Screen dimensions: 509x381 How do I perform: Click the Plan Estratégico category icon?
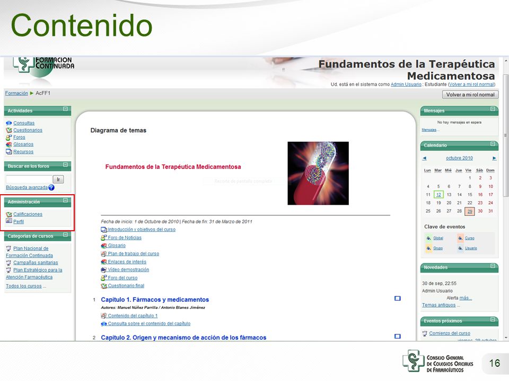9,270
